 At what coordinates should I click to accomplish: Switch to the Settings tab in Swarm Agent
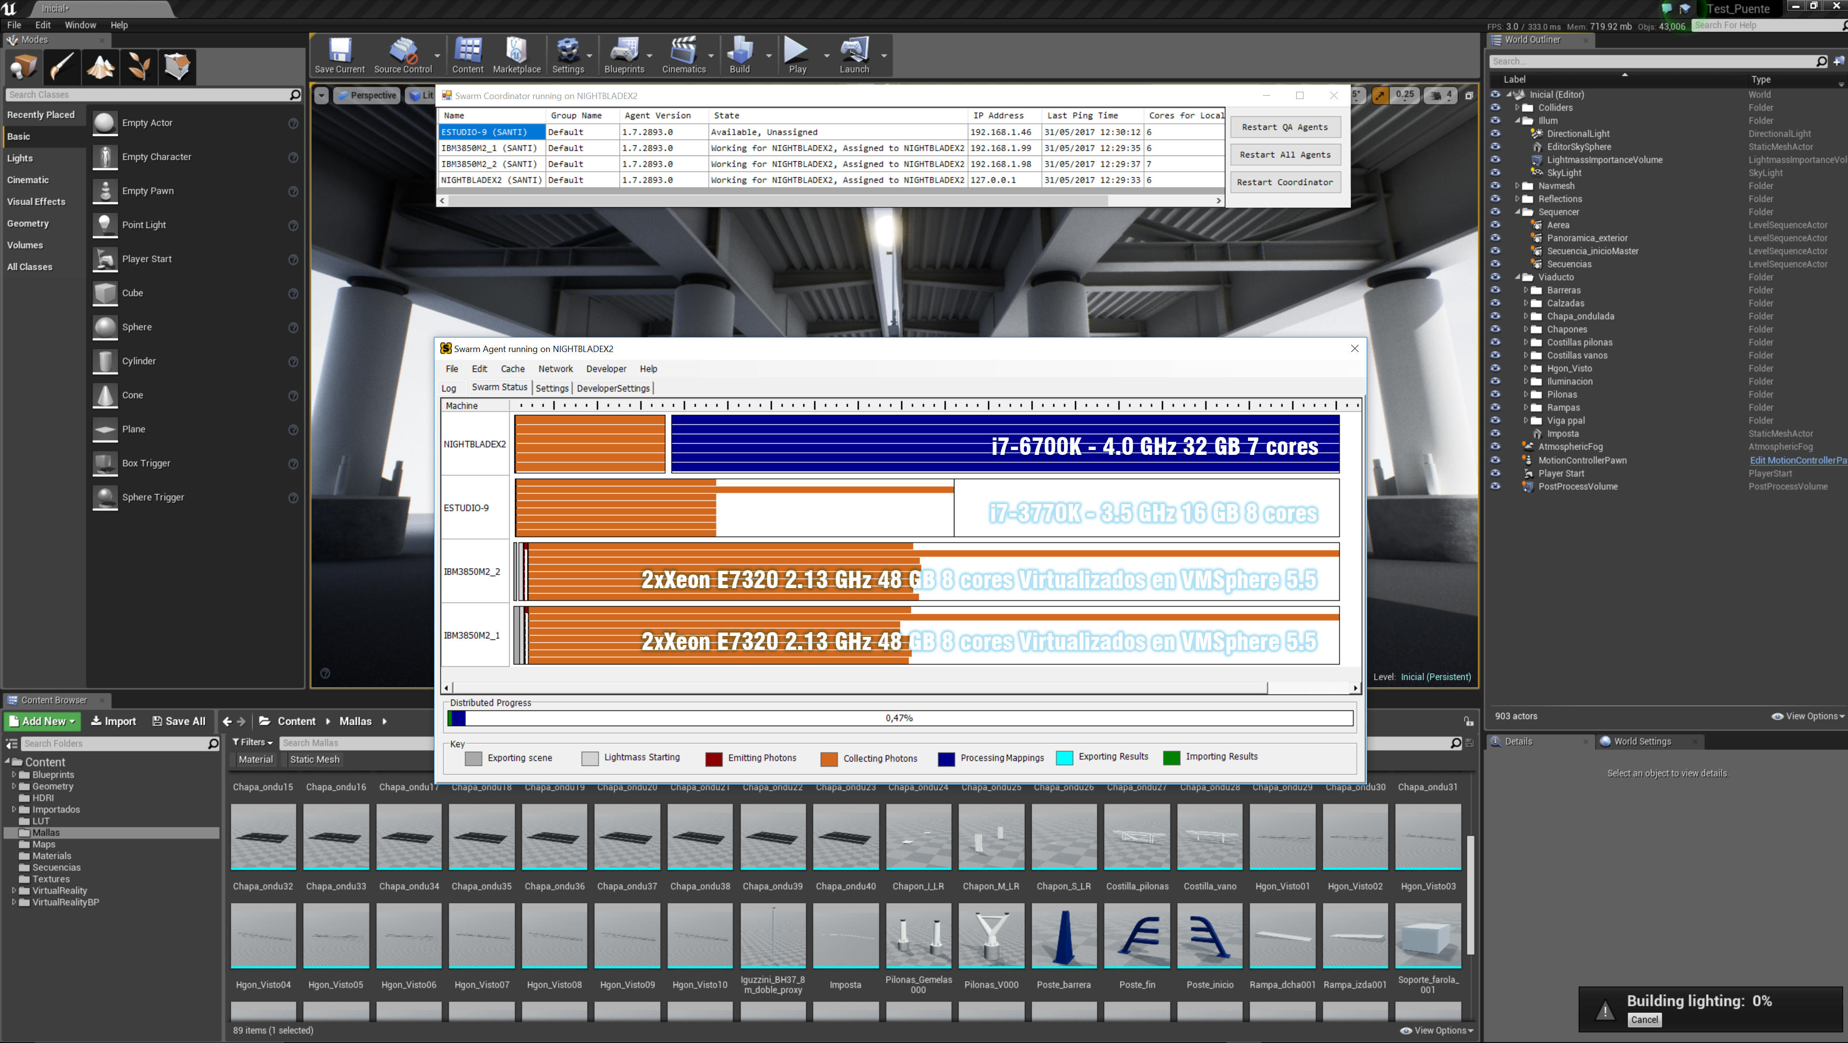coord(552,388)
